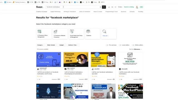
Task: Open Lifestyle menu
Action: pyautogui.click(x=132, y=12)
